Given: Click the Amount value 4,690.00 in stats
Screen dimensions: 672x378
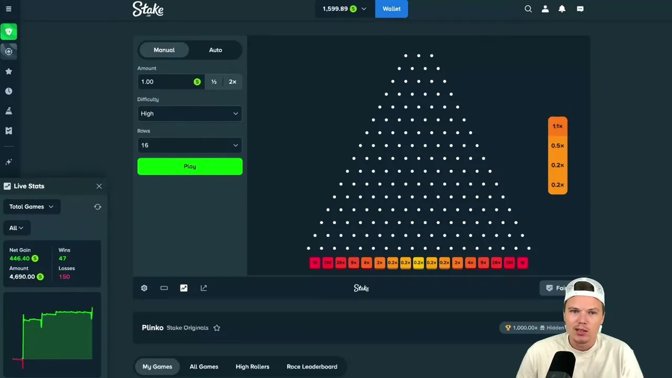Looking at the screenshot, I should tap(22, 277).
